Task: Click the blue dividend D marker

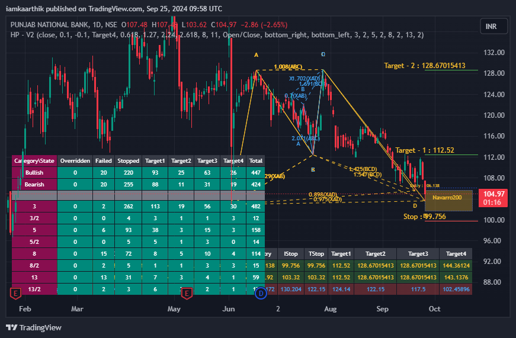Action: 261,293
